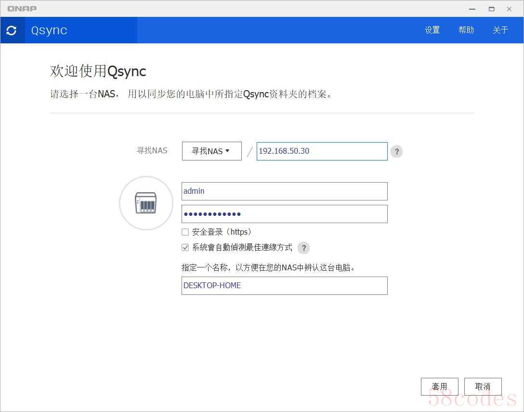The width and height of the screenshot is (524, 412).
Task: Click the 寻找NAS label on left
Action: [x=152, y=151]
